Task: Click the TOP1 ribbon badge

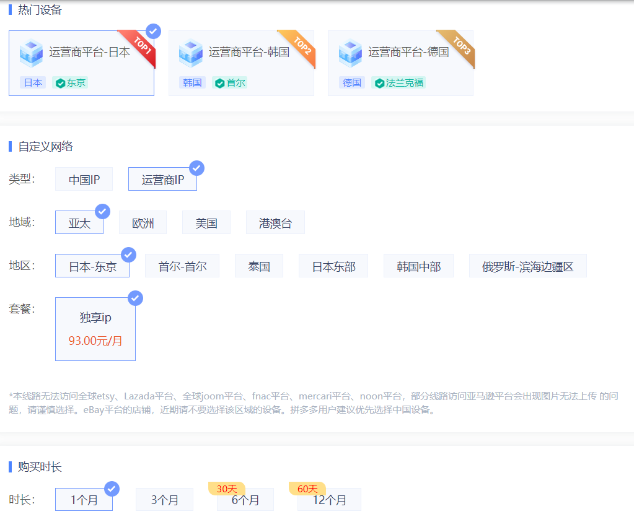Action: pos(141,45)
